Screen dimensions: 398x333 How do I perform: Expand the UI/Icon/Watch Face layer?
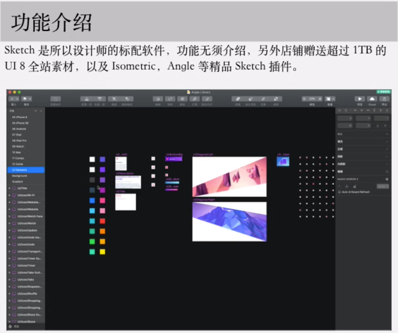click(9, 216)
